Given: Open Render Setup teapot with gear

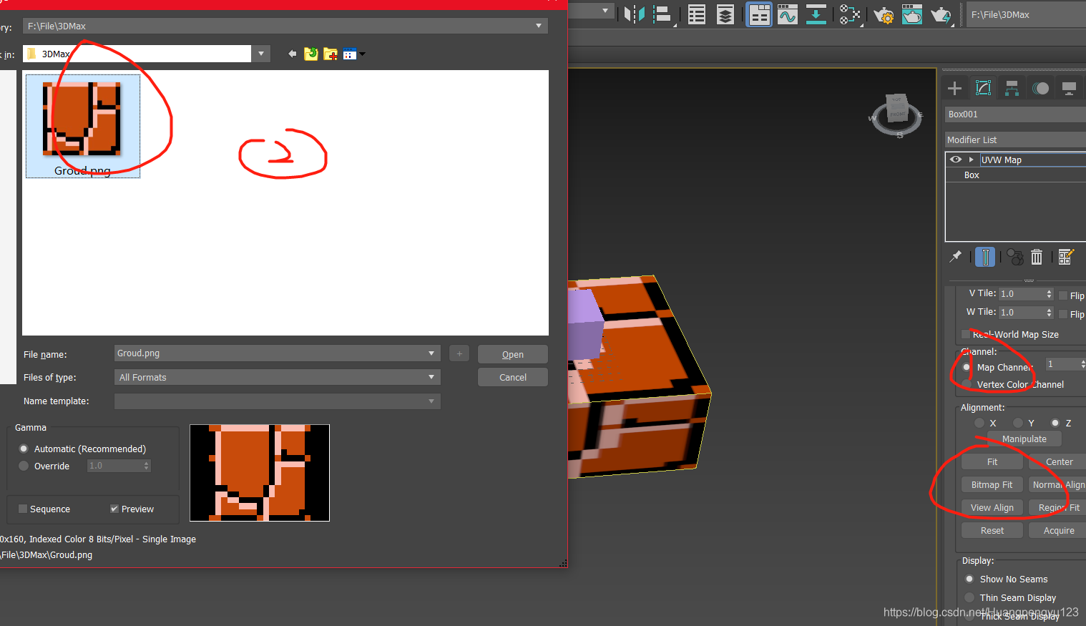Looking at the screenshot, I should tap(884, 14).
